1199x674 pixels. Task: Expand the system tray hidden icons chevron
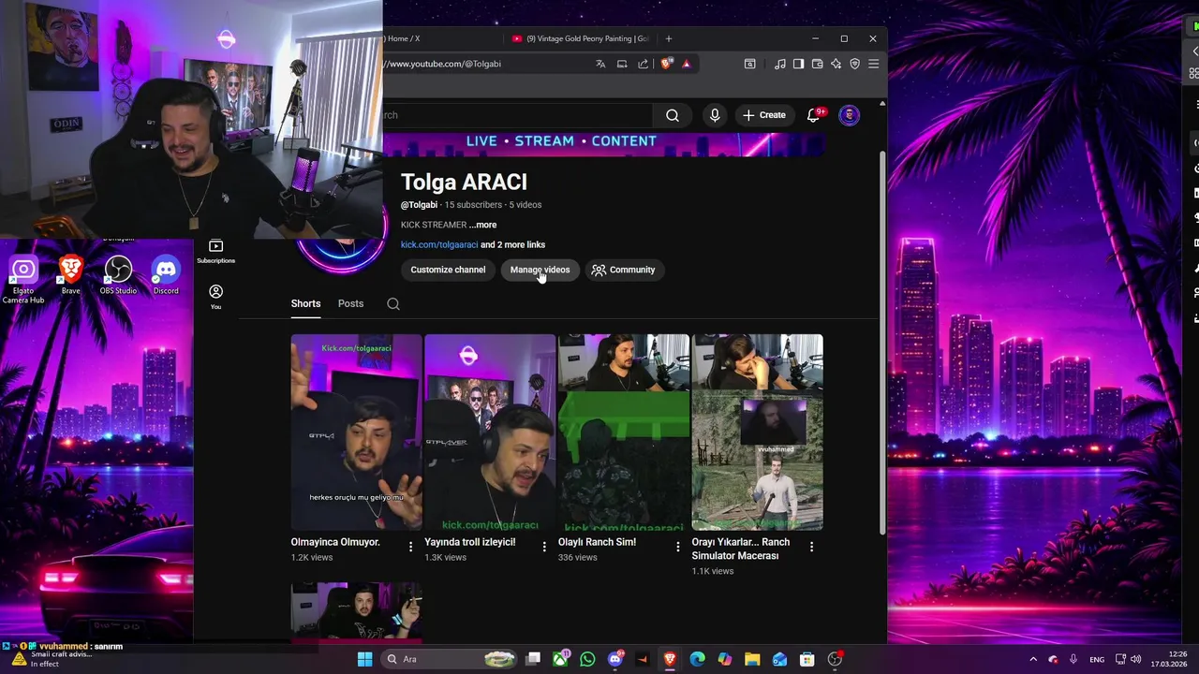(1033, 659)
